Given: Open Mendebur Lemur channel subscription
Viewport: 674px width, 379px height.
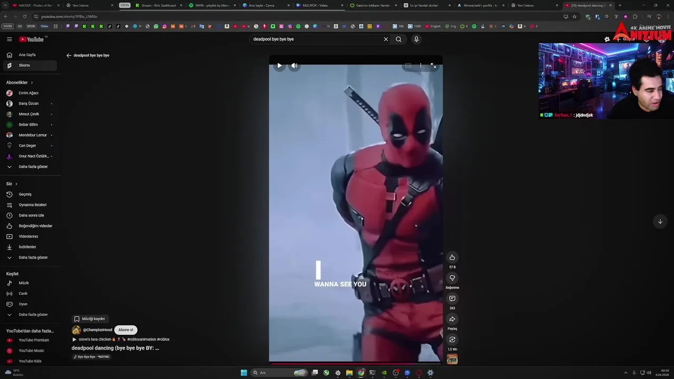Looking at the screenshot, I should [29, 135].
